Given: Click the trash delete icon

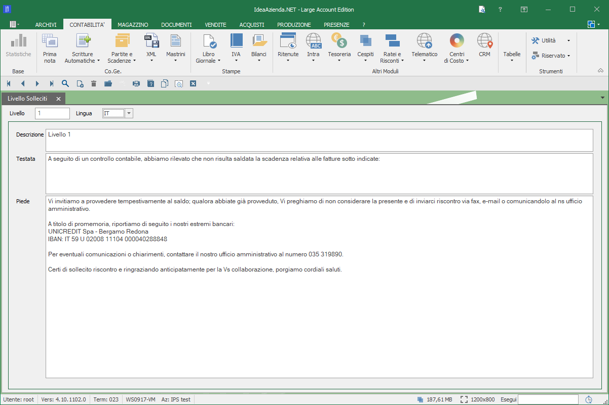Looking at the screenshot, I should [x=94, y=83].
